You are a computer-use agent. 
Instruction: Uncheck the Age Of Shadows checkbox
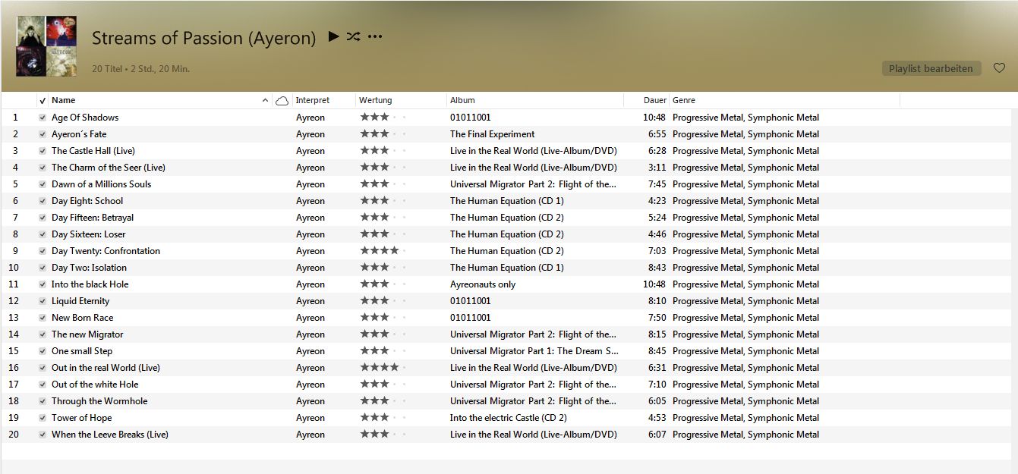tap(43, 118)
